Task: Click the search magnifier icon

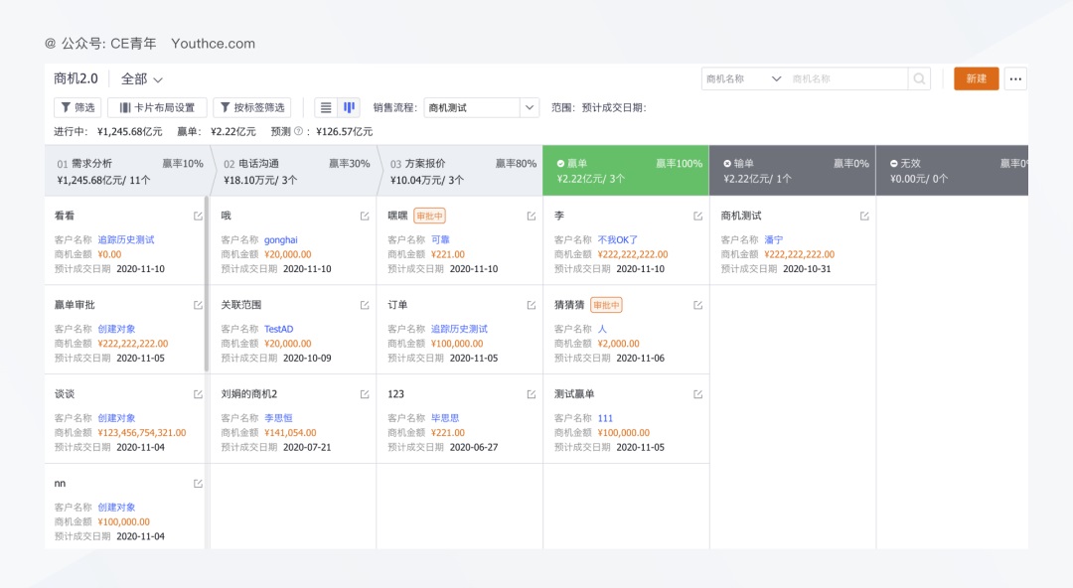Action: pos(919,78)
